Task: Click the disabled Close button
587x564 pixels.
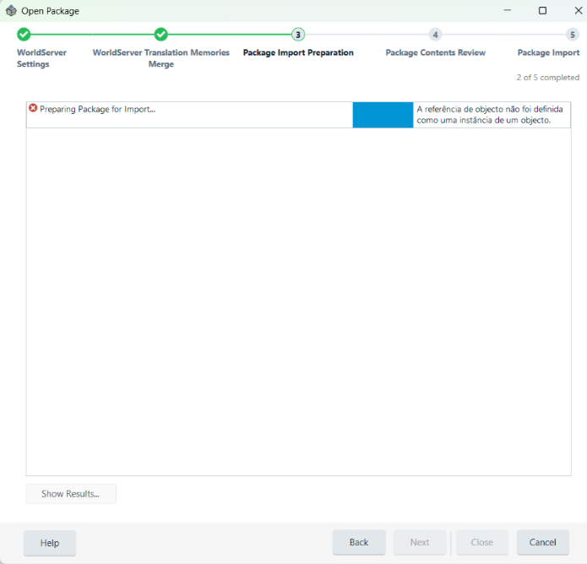Action: coord(481,542)
